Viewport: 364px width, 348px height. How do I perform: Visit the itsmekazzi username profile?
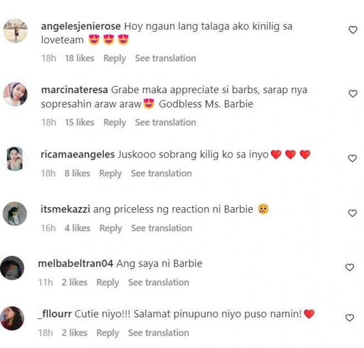(65, 209)
